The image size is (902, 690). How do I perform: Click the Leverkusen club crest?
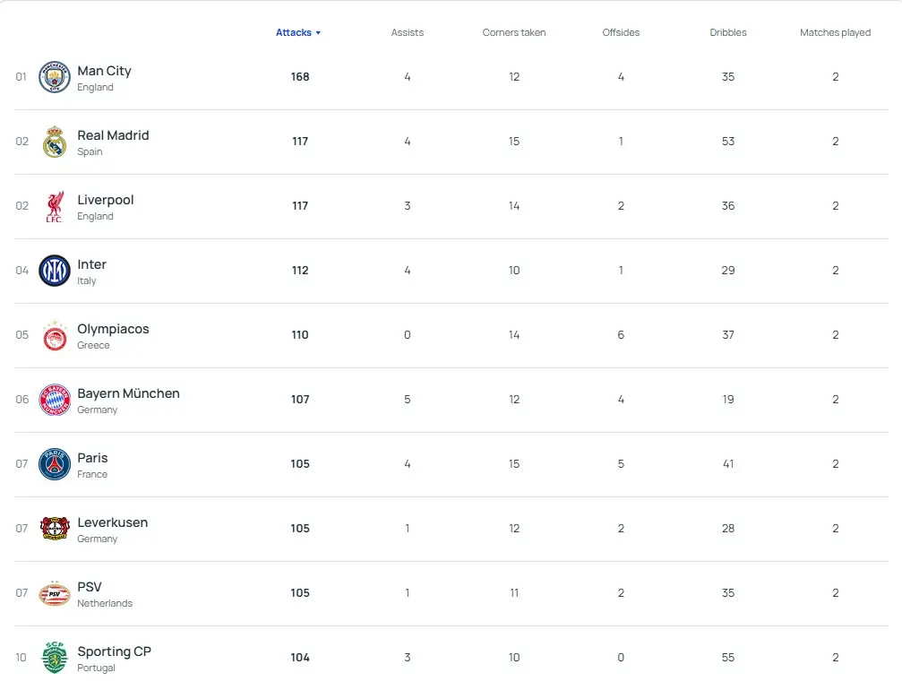coord(55,529)
